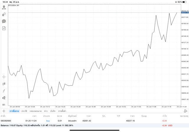
Task: Open the accounts profile icon
Action: (4, 7)
